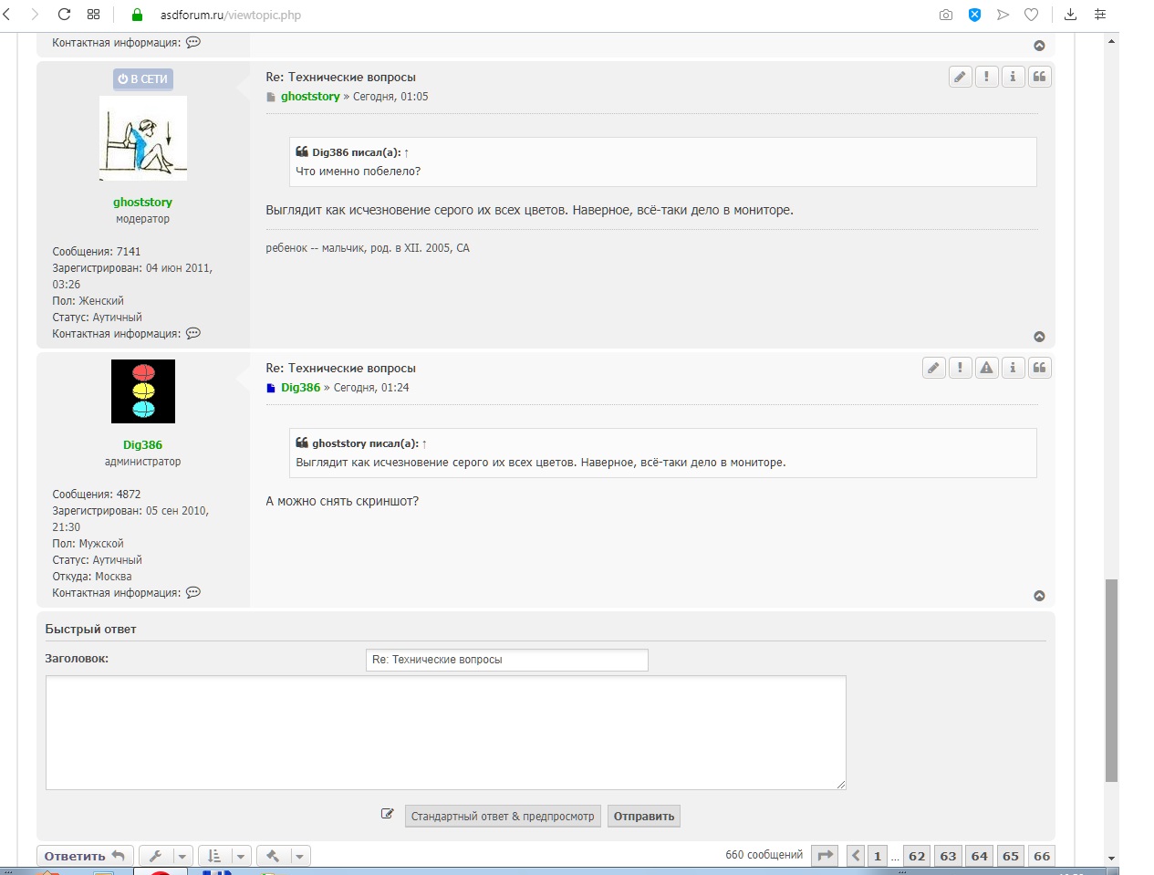Click contact info bubble under ghoststory's profile
Screen dimensions: 1154x875
click(193, 334)
